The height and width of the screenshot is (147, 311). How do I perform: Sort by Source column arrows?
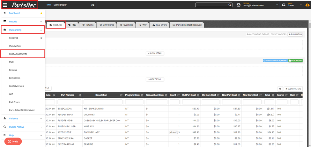(x=286, y=95)
